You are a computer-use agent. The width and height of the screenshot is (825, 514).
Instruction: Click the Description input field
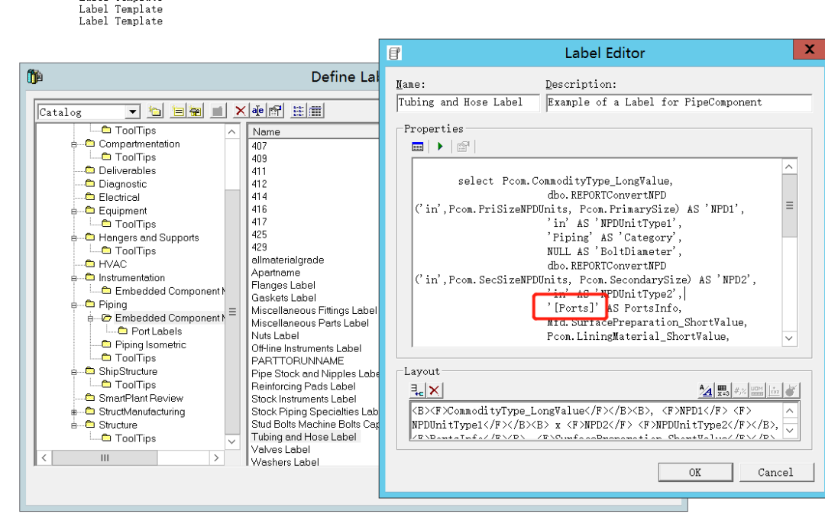tap(679, 102)
